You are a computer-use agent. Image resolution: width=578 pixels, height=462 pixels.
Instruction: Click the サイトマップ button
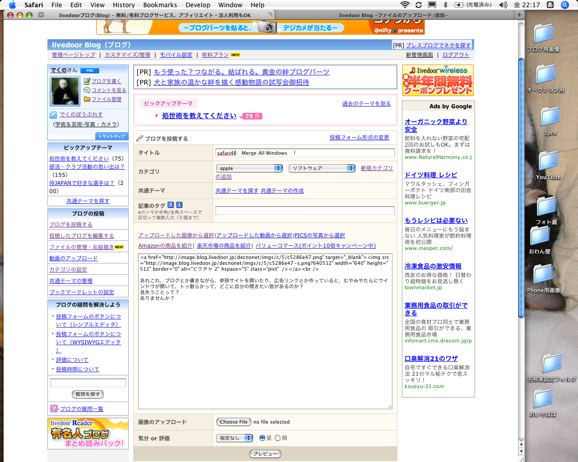112,136
